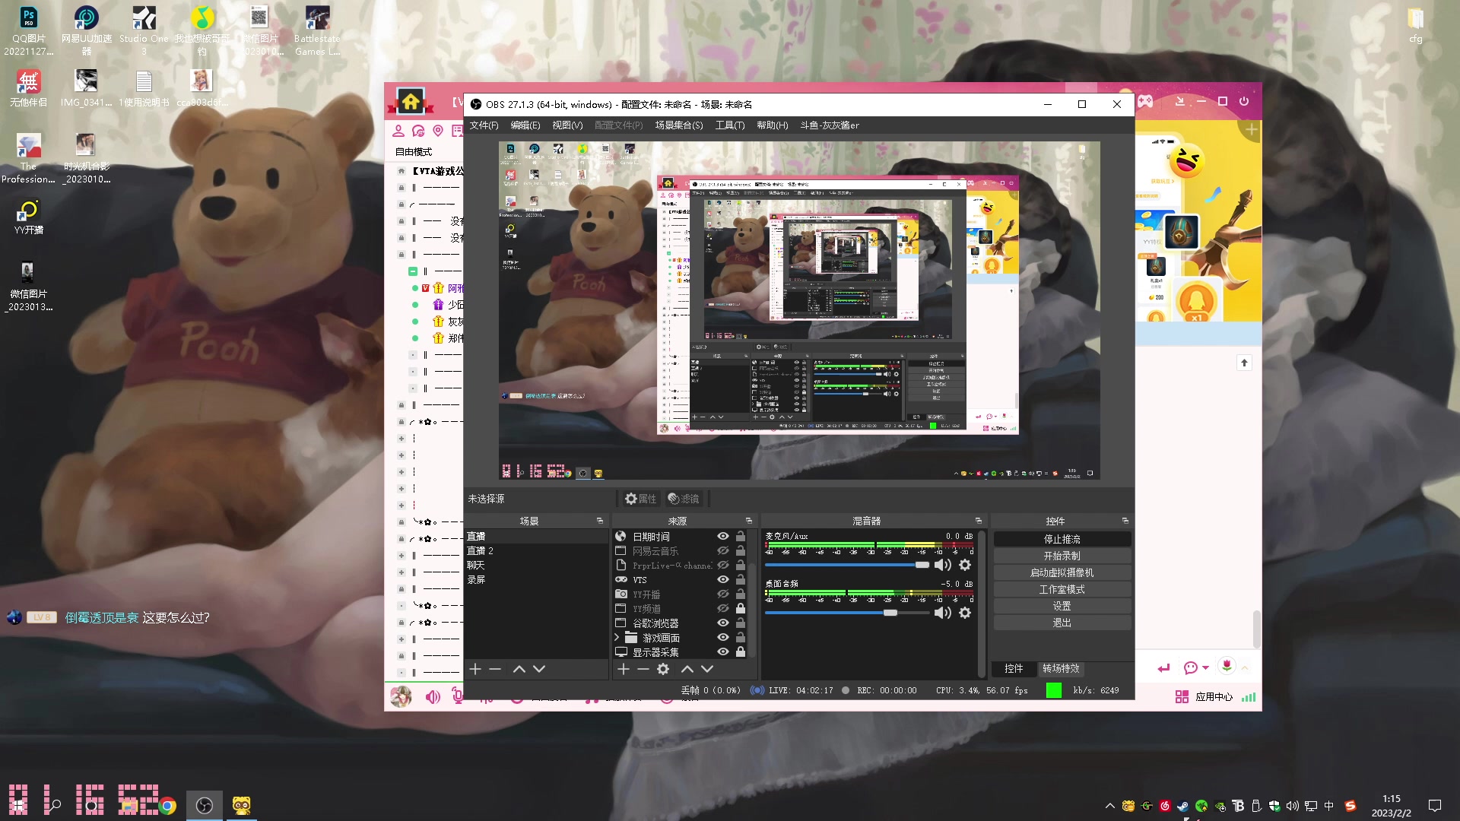Click YY plus icon on yellow banner
Screen dimensions: 1460x821
click(1251, 130)
